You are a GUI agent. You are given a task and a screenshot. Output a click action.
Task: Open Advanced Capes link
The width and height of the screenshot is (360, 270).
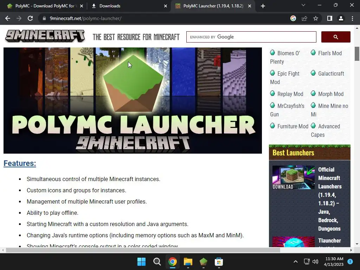pos(325,130)
